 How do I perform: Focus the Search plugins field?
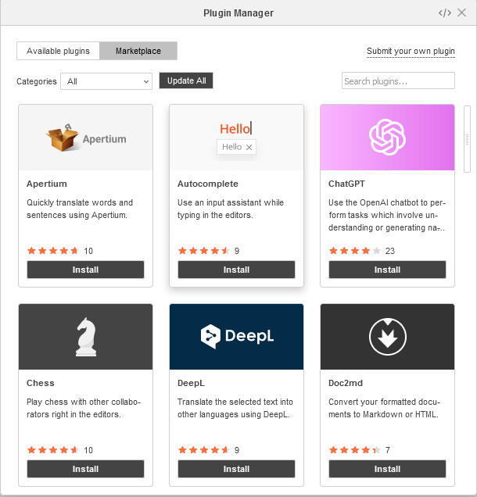coord(398,80)
